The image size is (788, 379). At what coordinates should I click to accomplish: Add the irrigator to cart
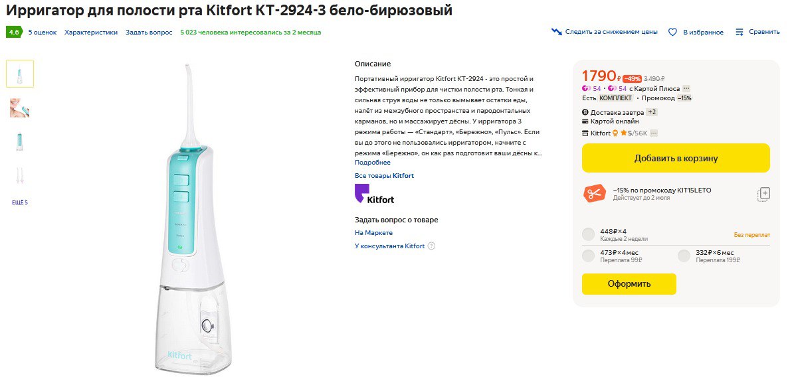click(x=676, y=158)
